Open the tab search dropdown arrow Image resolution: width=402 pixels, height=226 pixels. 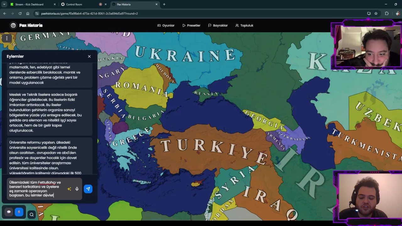point(4,4)
